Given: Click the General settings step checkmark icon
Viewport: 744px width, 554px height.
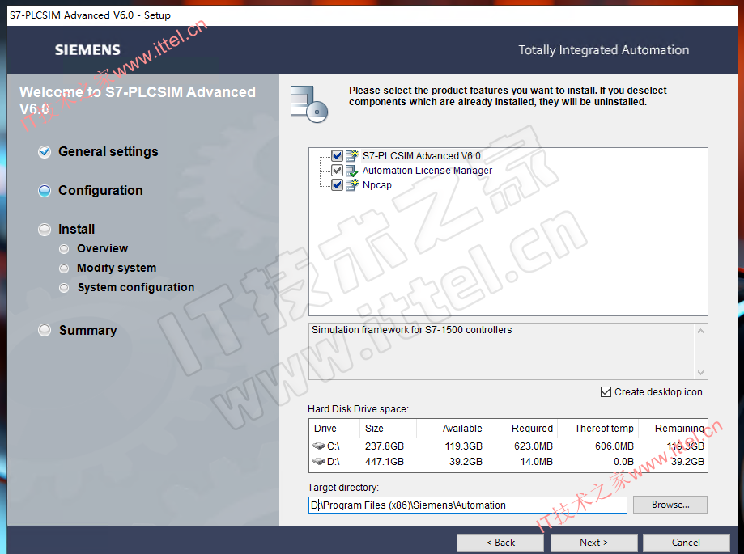Looking at the screenshot, I should (x=45, y=152).
